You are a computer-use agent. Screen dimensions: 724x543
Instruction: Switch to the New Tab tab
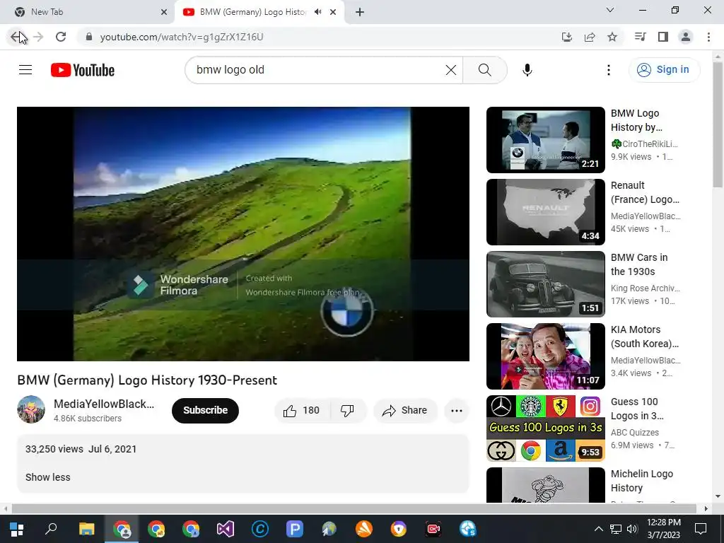click(x=87, y=12)
